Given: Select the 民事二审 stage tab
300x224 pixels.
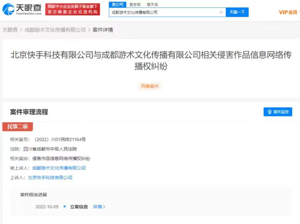Looking at the screenshot, I should 17,127.
